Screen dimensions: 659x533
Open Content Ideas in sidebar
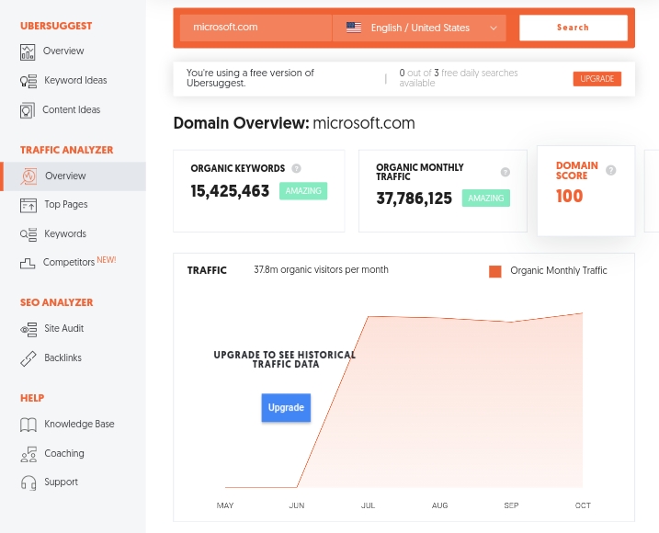74,109
